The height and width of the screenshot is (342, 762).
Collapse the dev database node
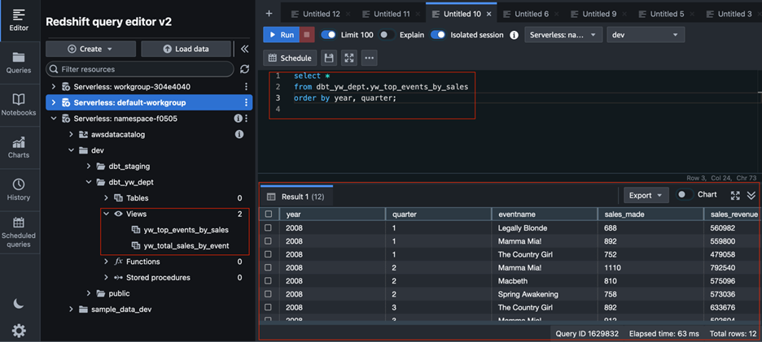point(71,150)
